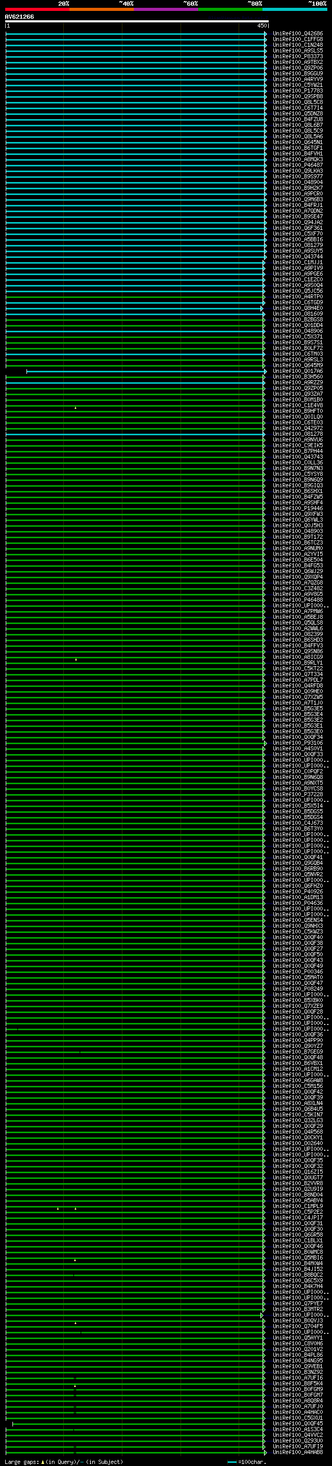Image resolution: width=332 pixels, height=1466 pixels.
Task: Open hit UniRef100_Q42686
Action: click(x=297, y=34)
